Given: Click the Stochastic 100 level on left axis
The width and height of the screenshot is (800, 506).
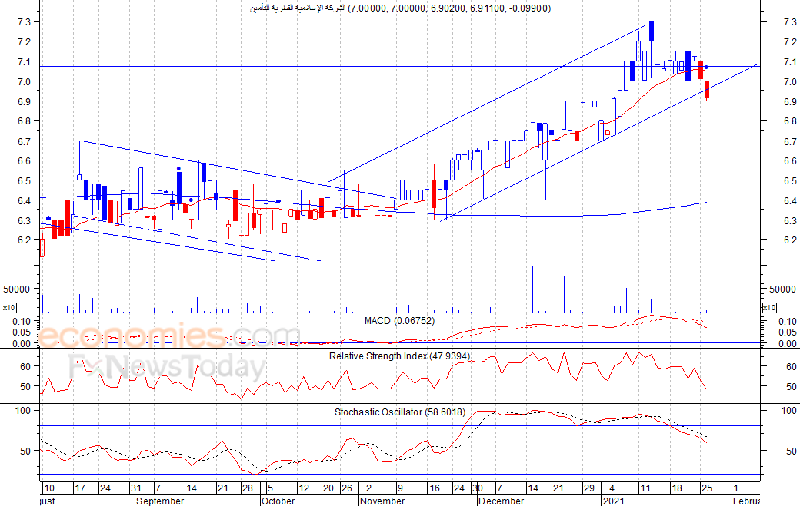Looking at the screenshot, I should (23, 410).
